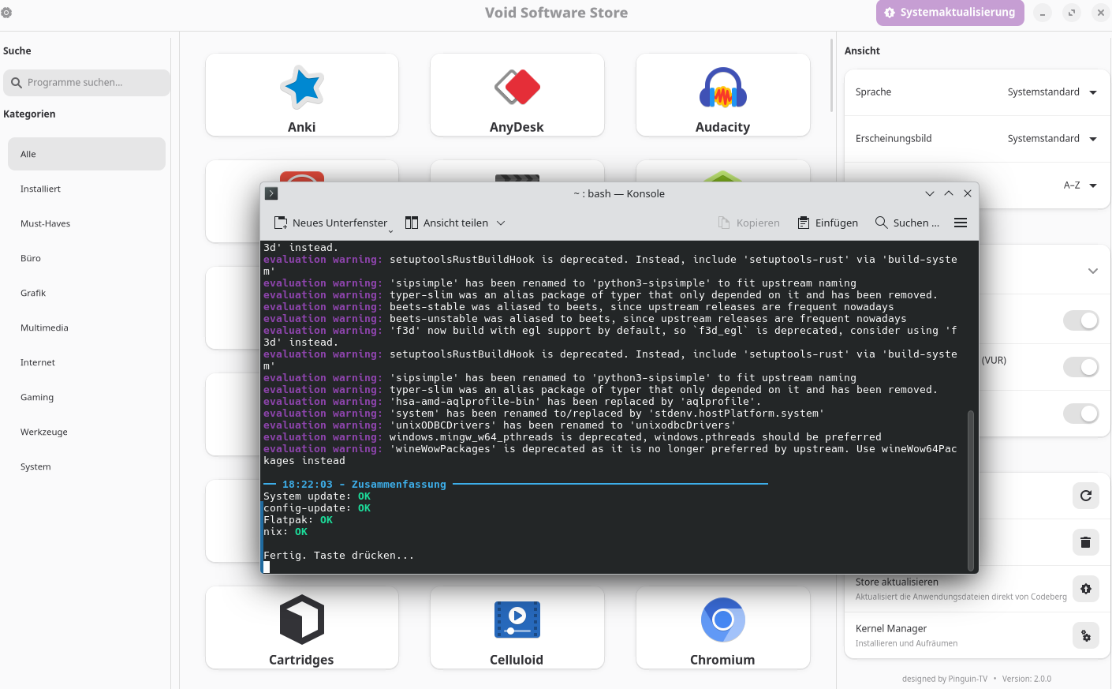
Task: Open the Celluloid app card
Action: pyautogui.click(x=517, y=627)
